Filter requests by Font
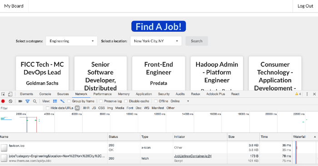Screen dimensions: 318x166 pos(130,108)
